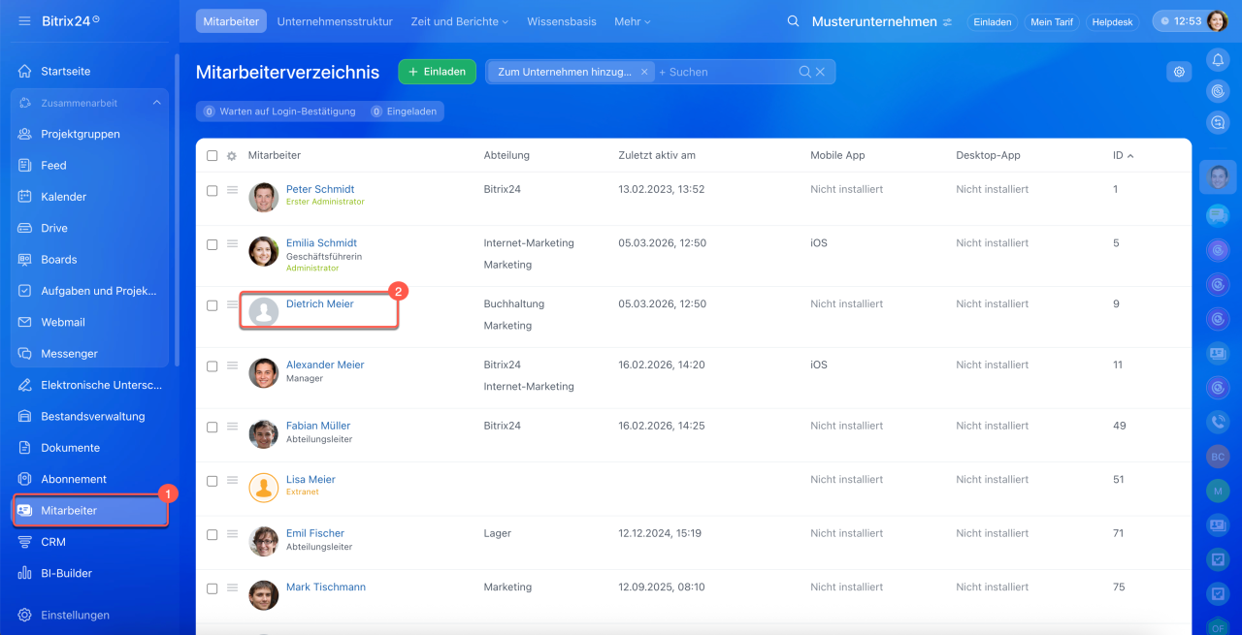The image size is (1242, 635).
Task: Click the green Einladen button
Action: click(437, 71)
